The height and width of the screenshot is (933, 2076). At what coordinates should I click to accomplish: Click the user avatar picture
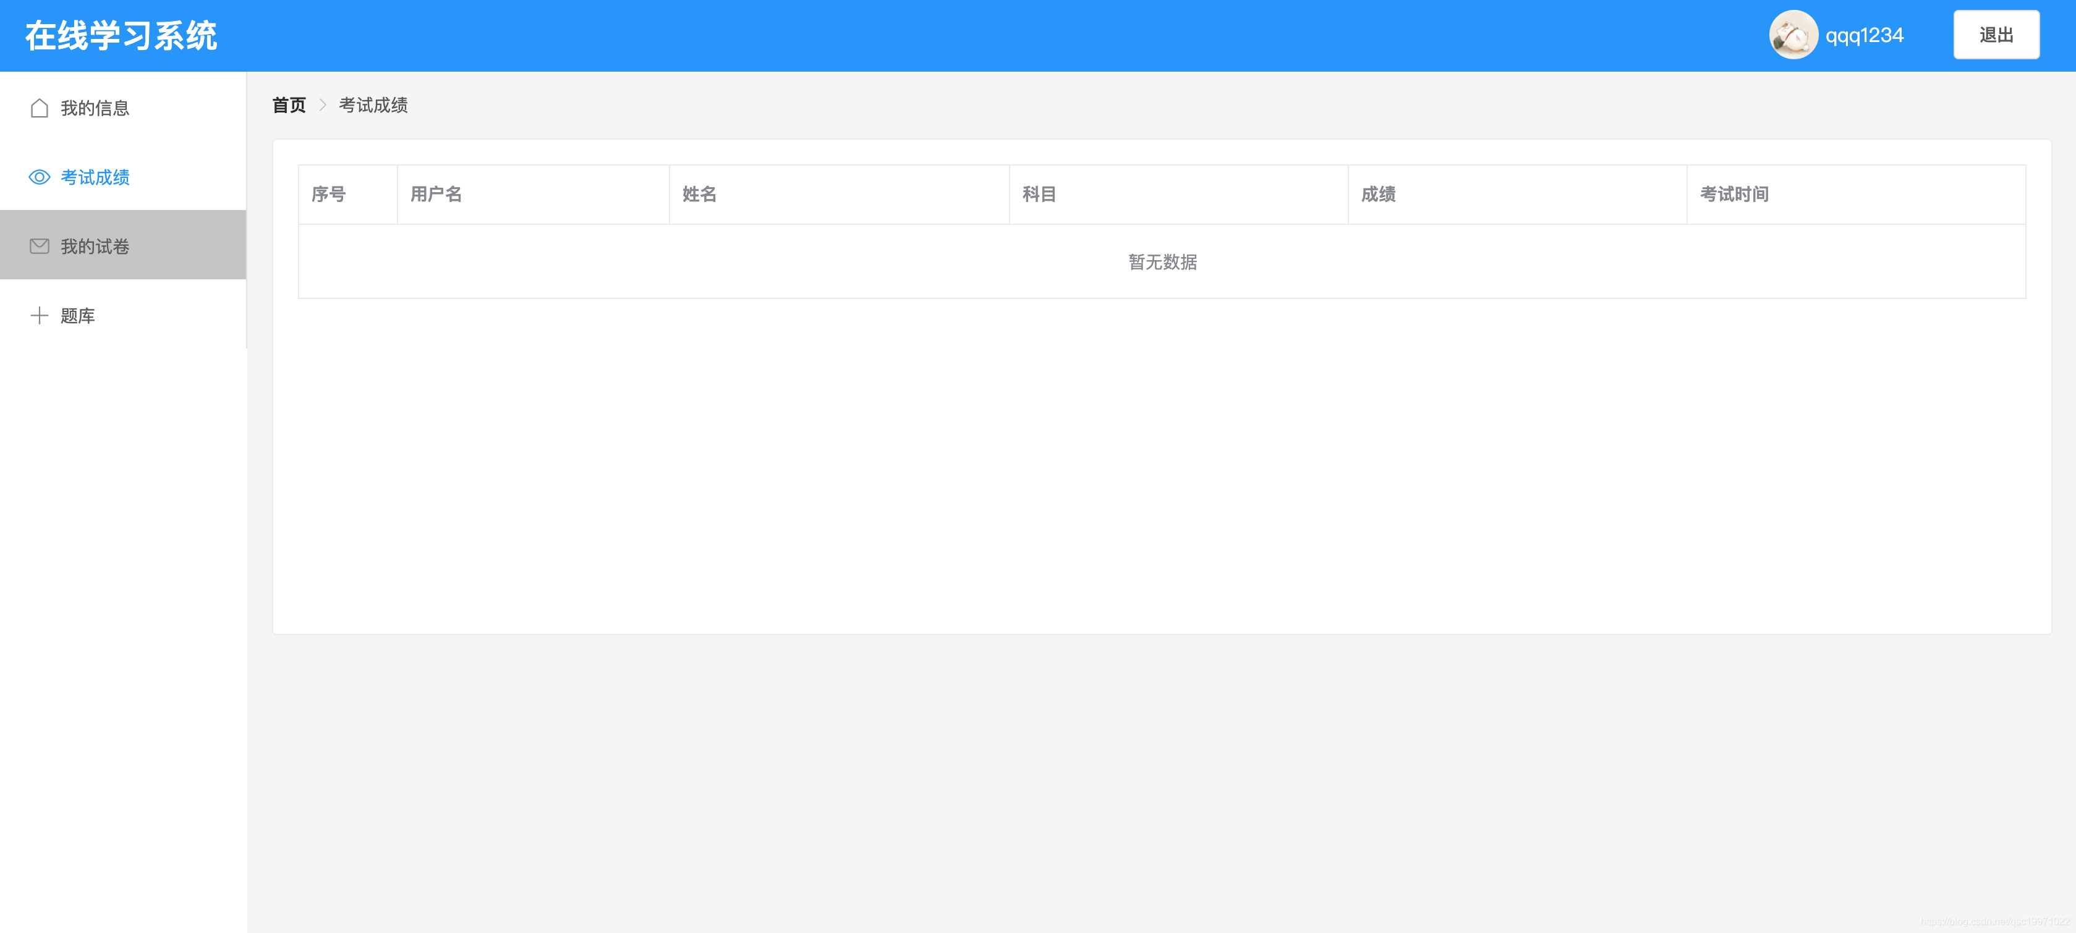tap(1792, 35)
